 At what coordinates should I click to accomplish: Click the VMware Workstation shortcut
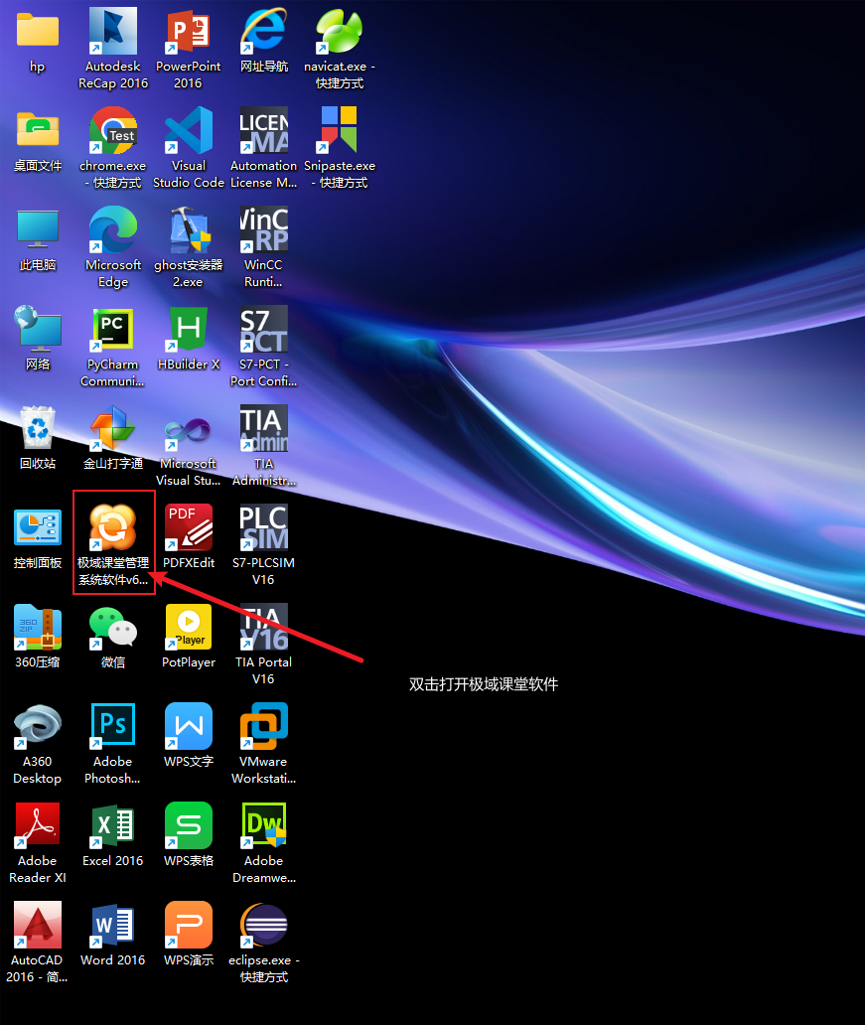click(263, 727)
